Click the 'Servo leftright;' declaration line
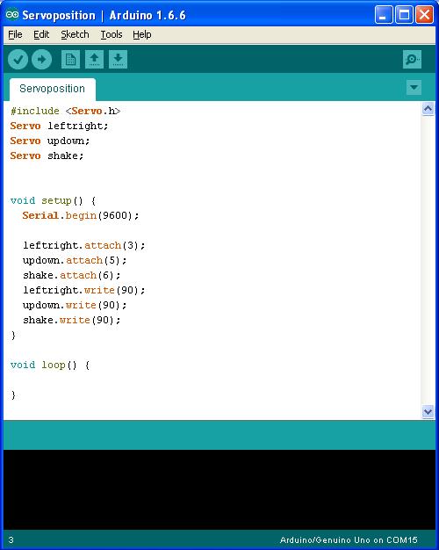439x550 pixels. coord(59,126)
